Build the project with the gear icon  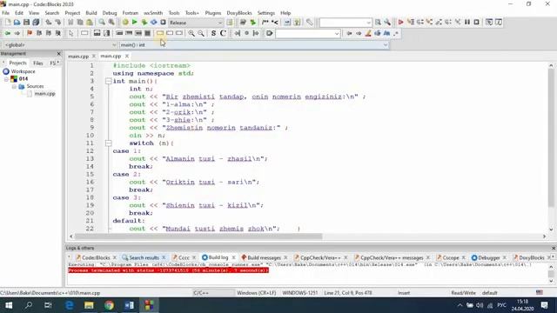click(125, 22)
